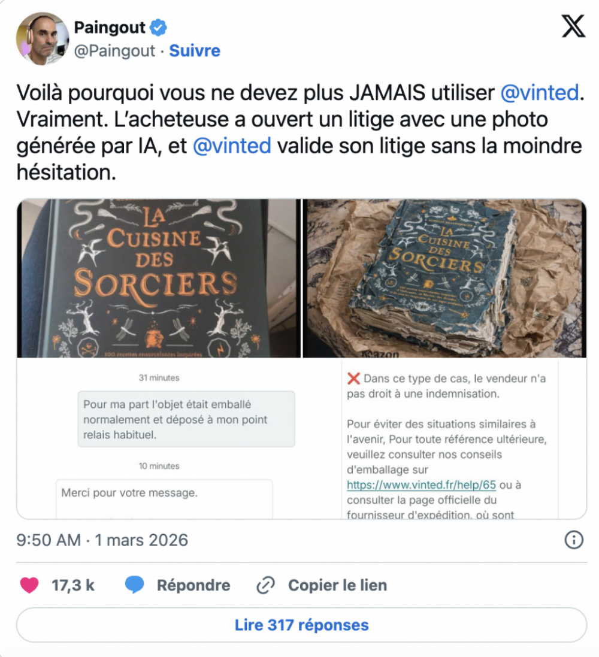Click the X logo icon

pyautogui.click(x=573, y=26)
